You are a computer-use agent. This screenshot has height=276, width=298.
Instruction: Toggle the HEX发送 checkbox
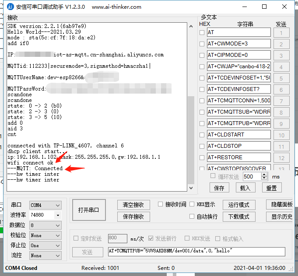[187, 238]
